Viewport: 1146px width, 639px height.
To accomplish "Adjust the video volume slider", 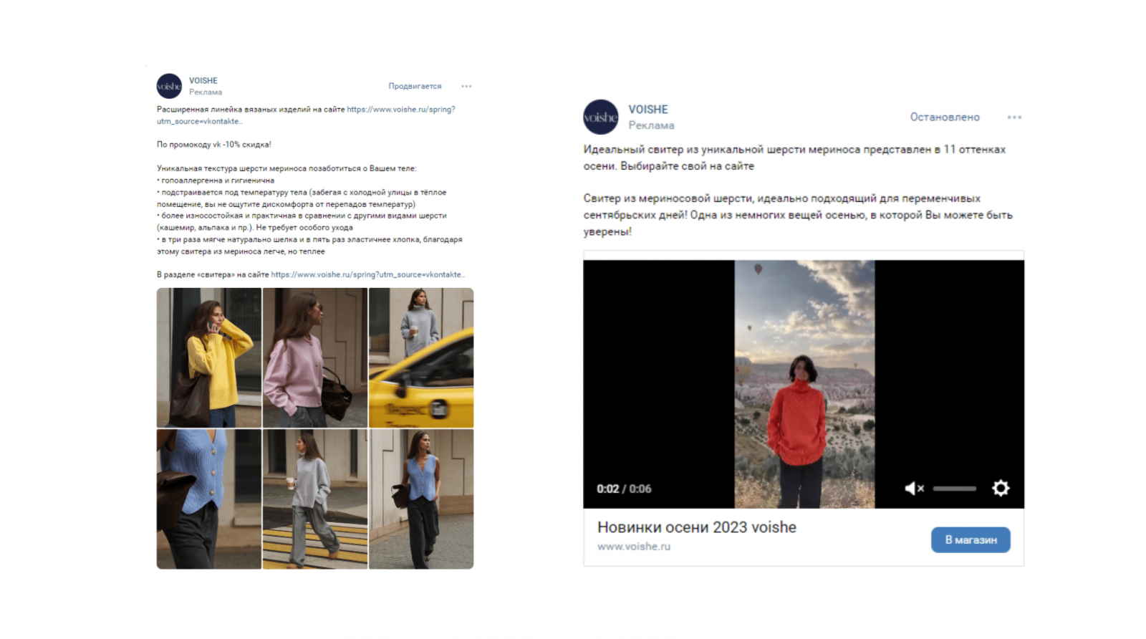I will [955, 489].
